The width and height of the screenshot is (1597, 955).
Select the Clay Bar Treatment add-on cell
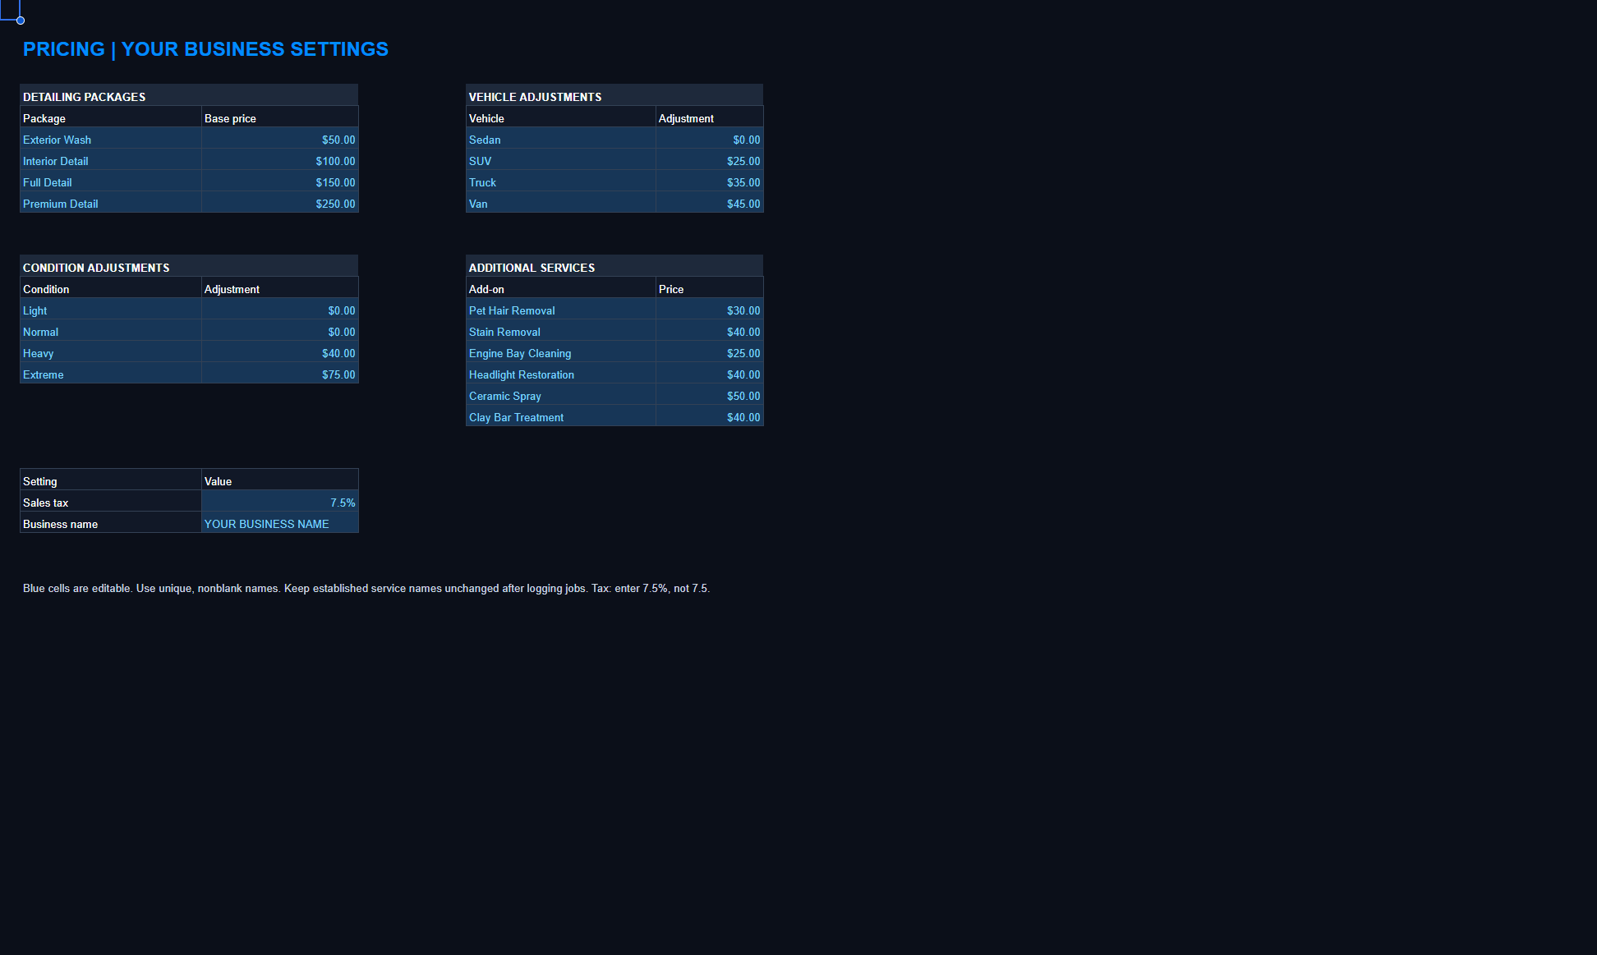560,417
